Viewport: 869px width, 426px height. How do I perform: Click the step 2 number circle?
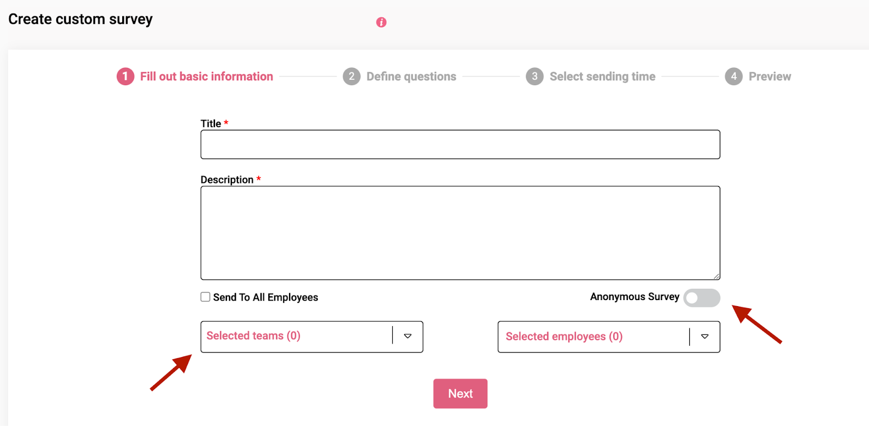[351, 77]
